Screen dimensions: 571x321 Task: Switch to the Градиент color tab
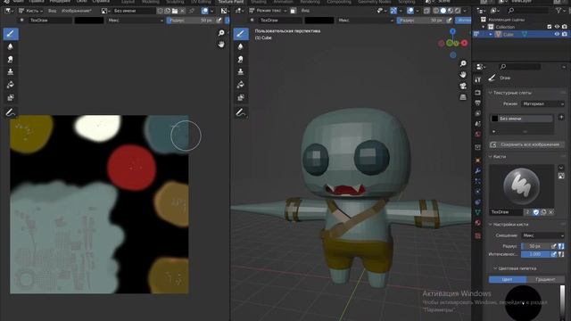[x=545, y=279]
